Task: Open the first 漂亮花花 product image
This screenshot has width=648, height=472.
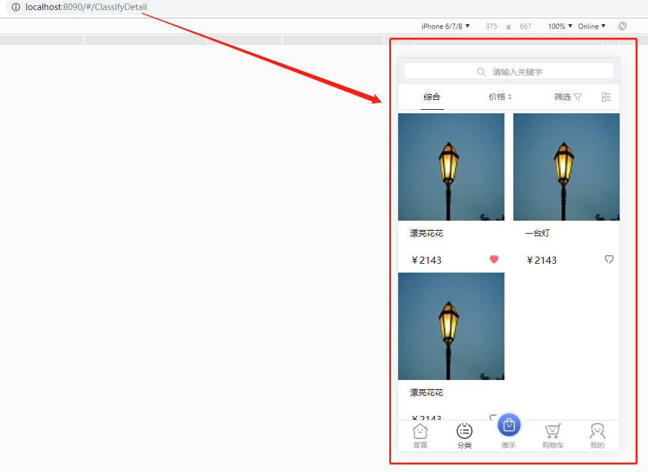Action: point(451,167)
